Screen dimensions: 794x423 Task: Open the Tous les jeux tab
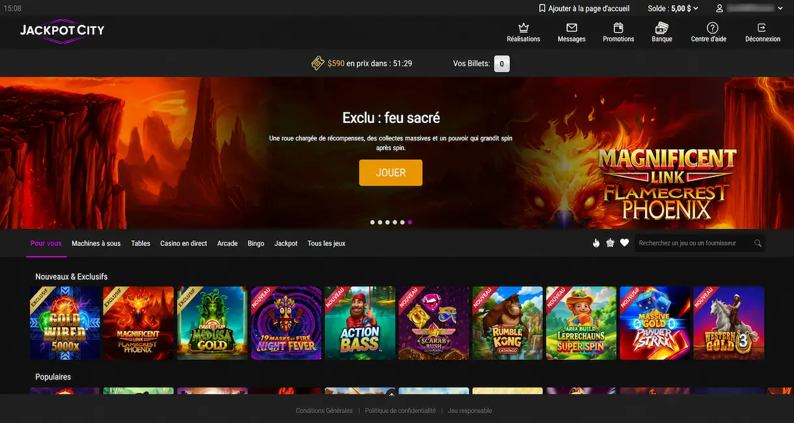(326, 243)
